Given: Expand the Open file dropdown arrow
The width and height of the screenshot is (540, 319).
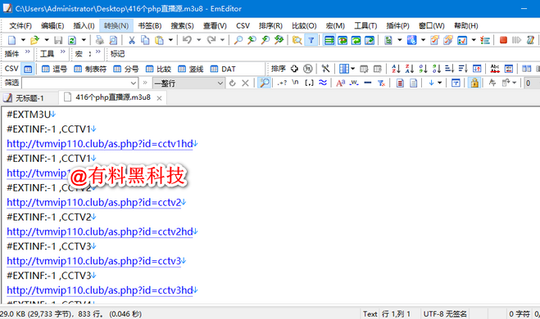Looking at the screenshot, I should point(47,40).
